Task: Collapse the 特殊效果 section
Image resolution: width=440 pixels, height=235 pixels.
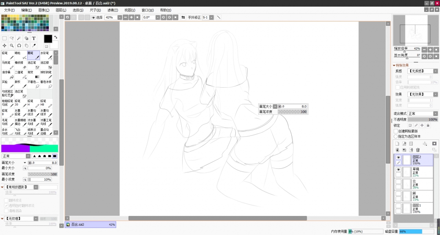Action: (394, 65)
